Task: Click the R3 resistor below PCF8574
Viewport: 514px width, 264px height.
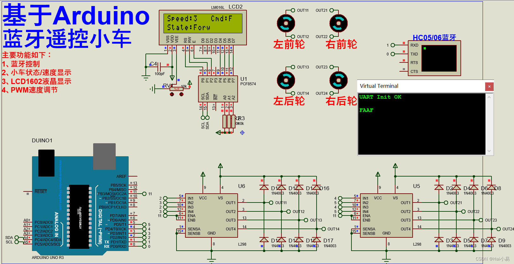Action: [x=234, y=121]
